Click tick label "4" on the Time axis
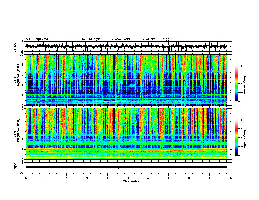Viewport: 259px width, 200px height. click(x=108, y=178)
